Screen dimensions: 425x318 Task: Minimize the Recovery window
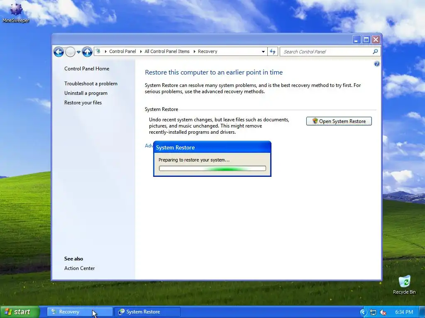(x=356, y=40)
